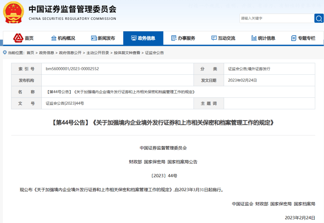Click the issue date 2023年02月24日

242,80
